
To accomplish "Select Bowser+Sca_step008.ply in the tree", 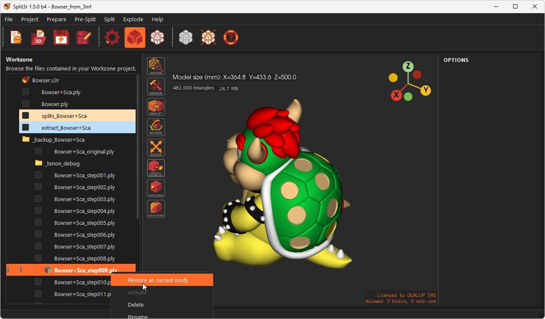I will click(x=85, y=258).
